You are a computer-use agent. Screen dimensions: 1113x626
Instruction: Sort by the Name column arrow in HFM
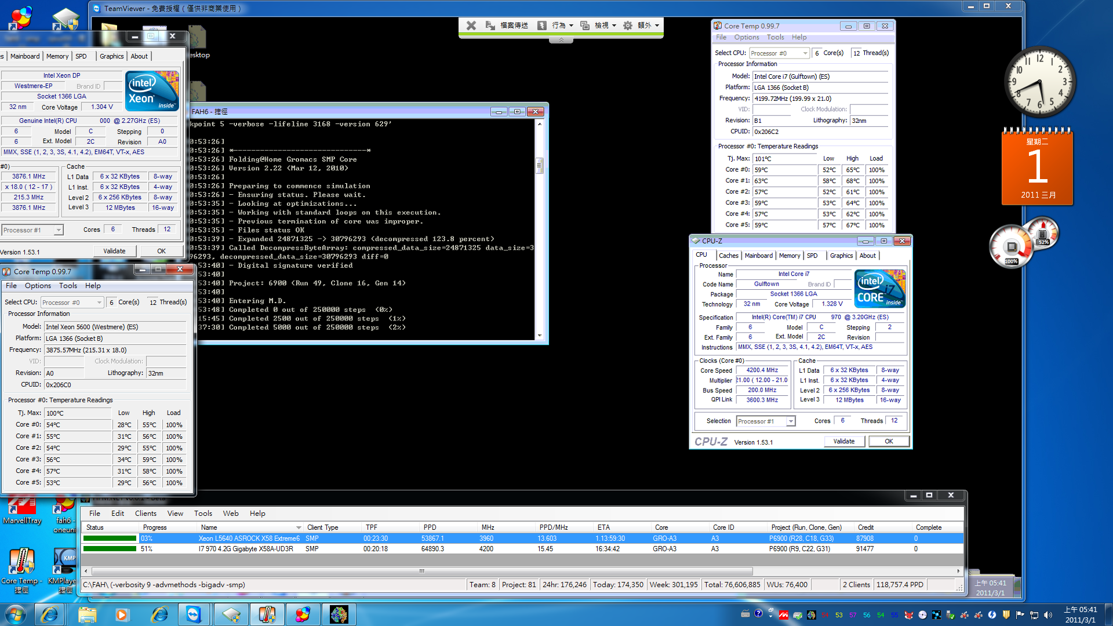[x=299, y=527]
